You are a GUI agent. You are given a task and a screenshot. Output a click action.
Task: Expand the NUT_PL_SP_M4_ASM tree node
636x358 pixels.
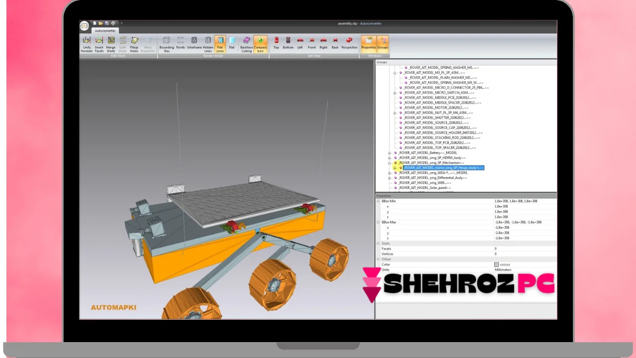click(395, 113)
